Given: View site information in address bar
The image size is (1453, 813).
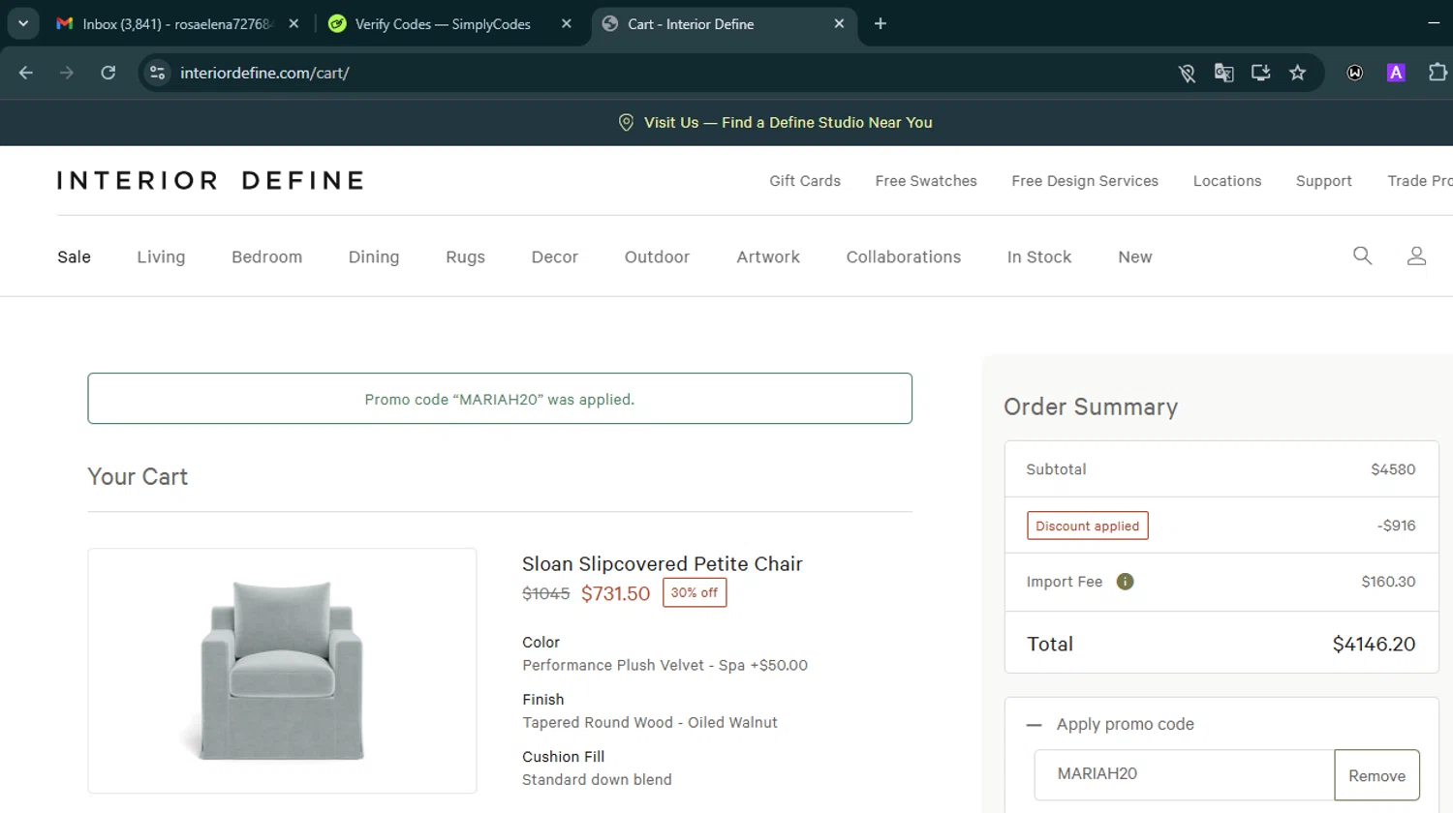Looking at the screenshot, I should click(x=158, y=73).
